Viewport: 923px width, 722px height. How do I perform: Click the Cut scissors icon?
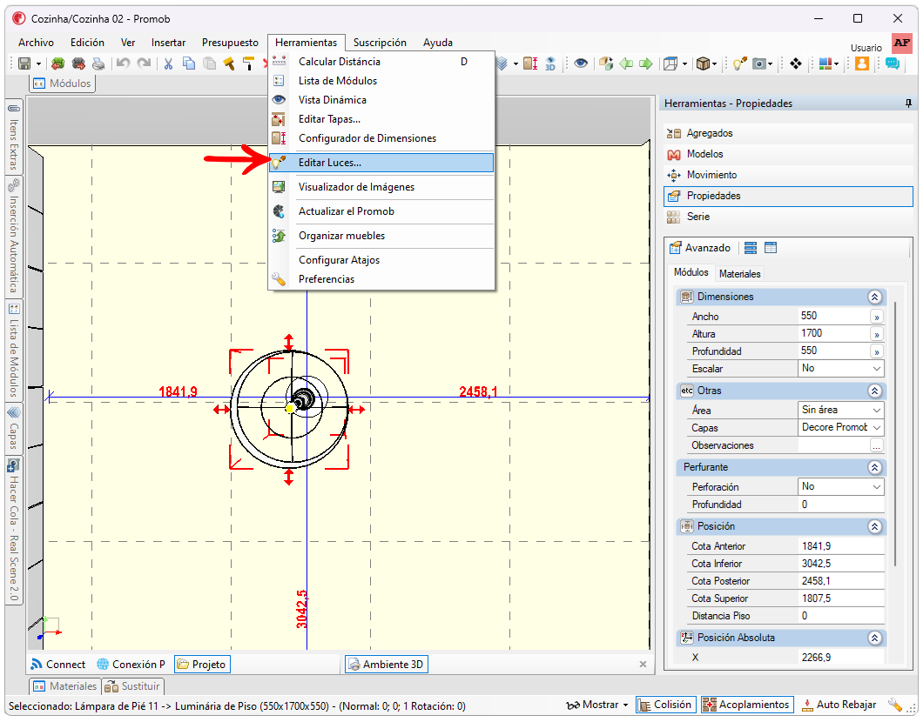[x=168, y=63]
